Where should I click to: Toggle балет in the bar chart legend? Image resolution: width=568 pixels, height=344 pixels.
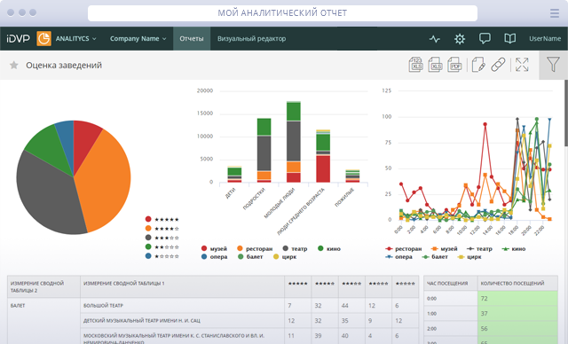pyautogui.click(x=250, y=257)
